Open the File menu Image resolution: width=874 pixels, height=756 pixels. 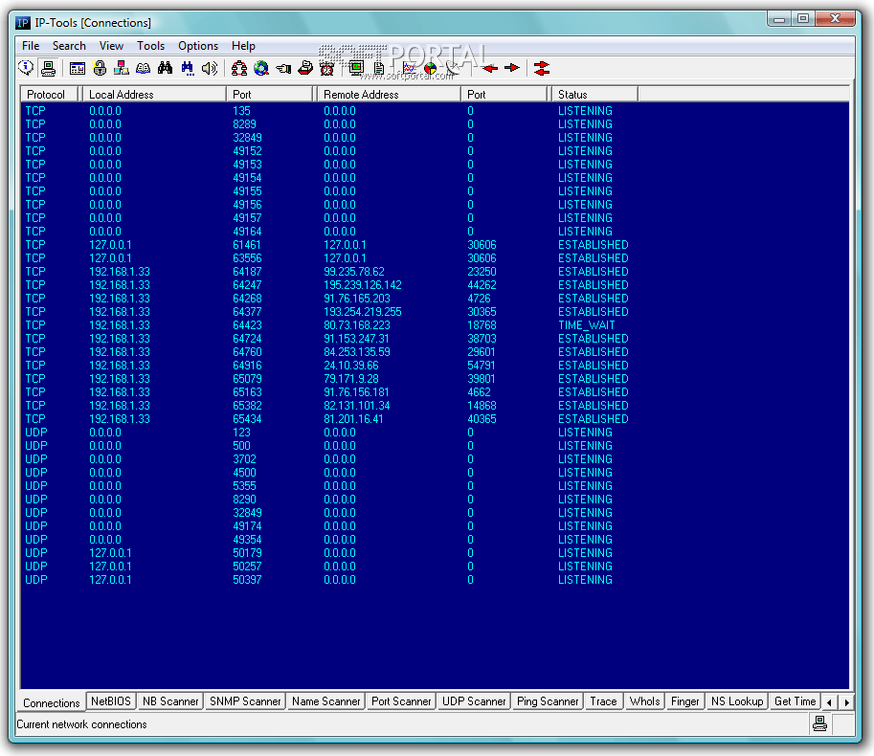[x=31, y=46]
